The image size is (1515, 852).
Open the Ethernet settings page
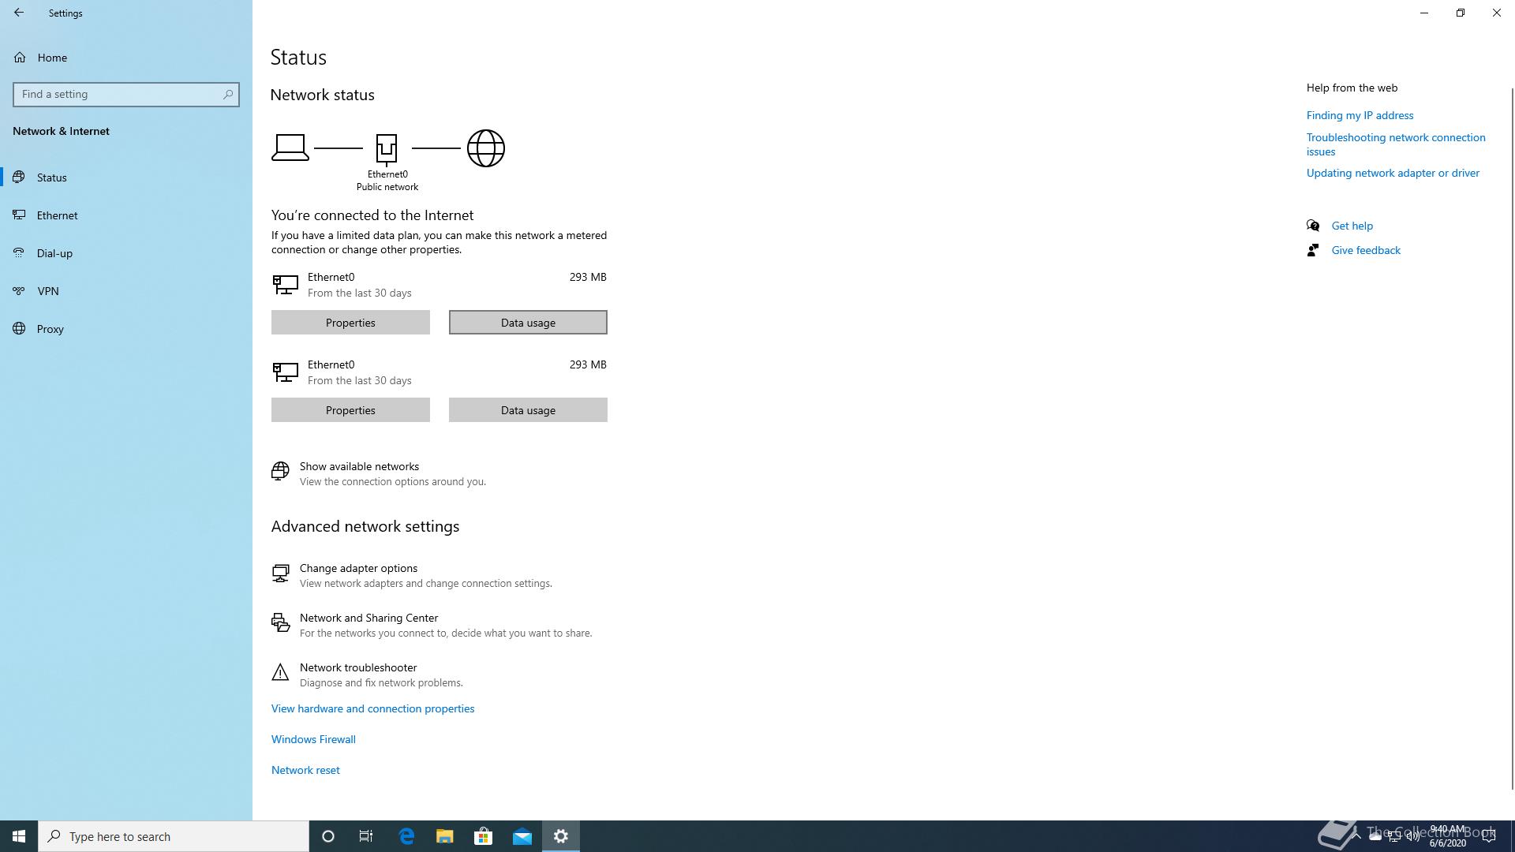(126, 215)
